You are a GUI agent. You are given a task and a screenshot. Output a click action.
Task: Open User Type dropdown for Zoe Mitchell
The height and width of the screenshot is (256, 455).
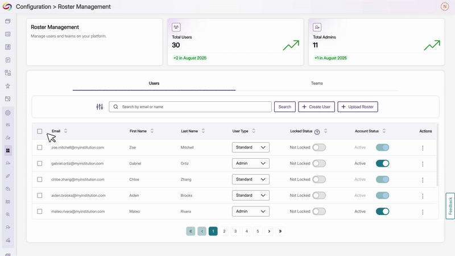pyautogui.click(x=251, y=147)
